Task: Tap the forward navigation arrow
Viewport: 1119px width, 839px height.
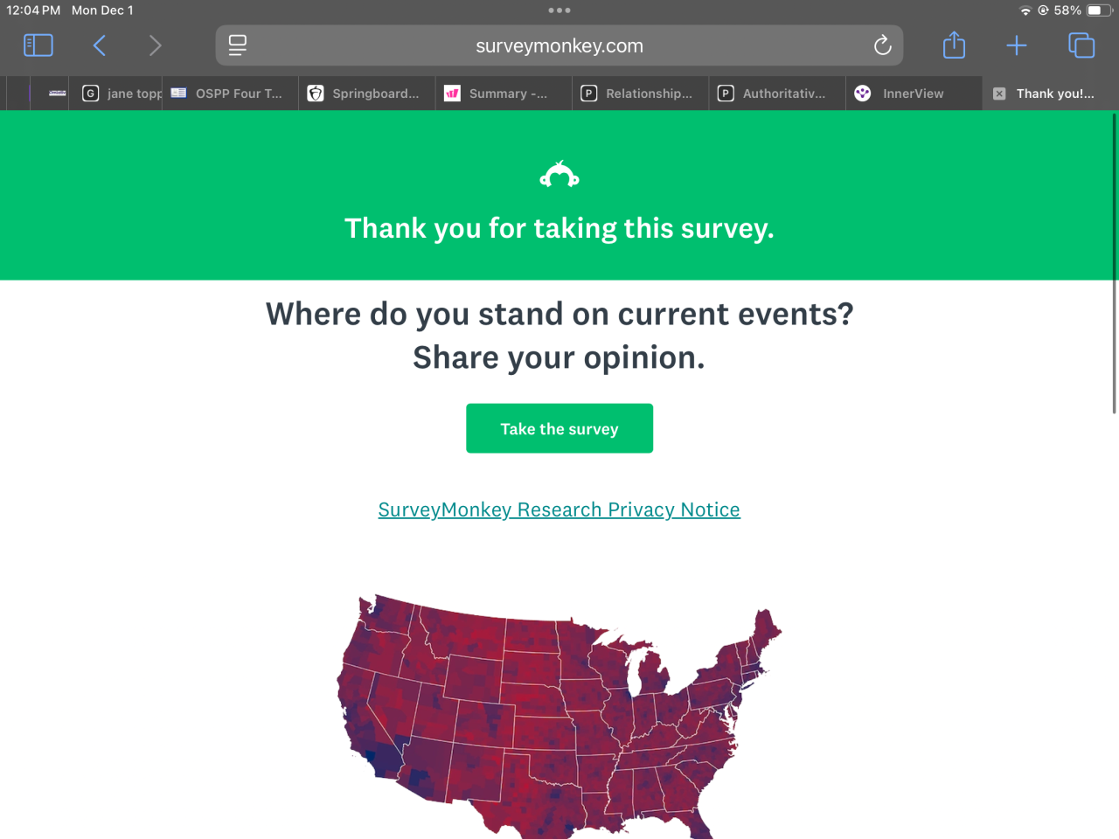Action: (x=156, y=45)
